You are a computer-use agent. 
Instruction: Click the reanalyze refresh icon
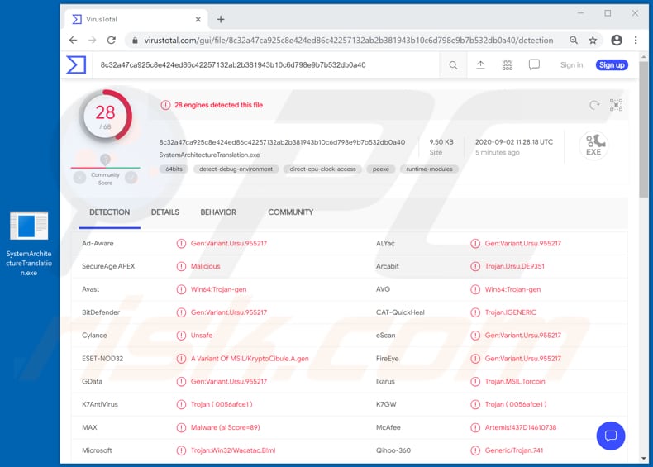(x=594, y=105)
